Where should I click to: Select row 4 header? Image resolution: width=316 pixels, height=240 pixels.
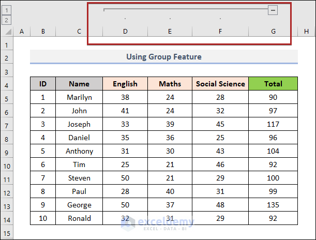pos(7,84)
